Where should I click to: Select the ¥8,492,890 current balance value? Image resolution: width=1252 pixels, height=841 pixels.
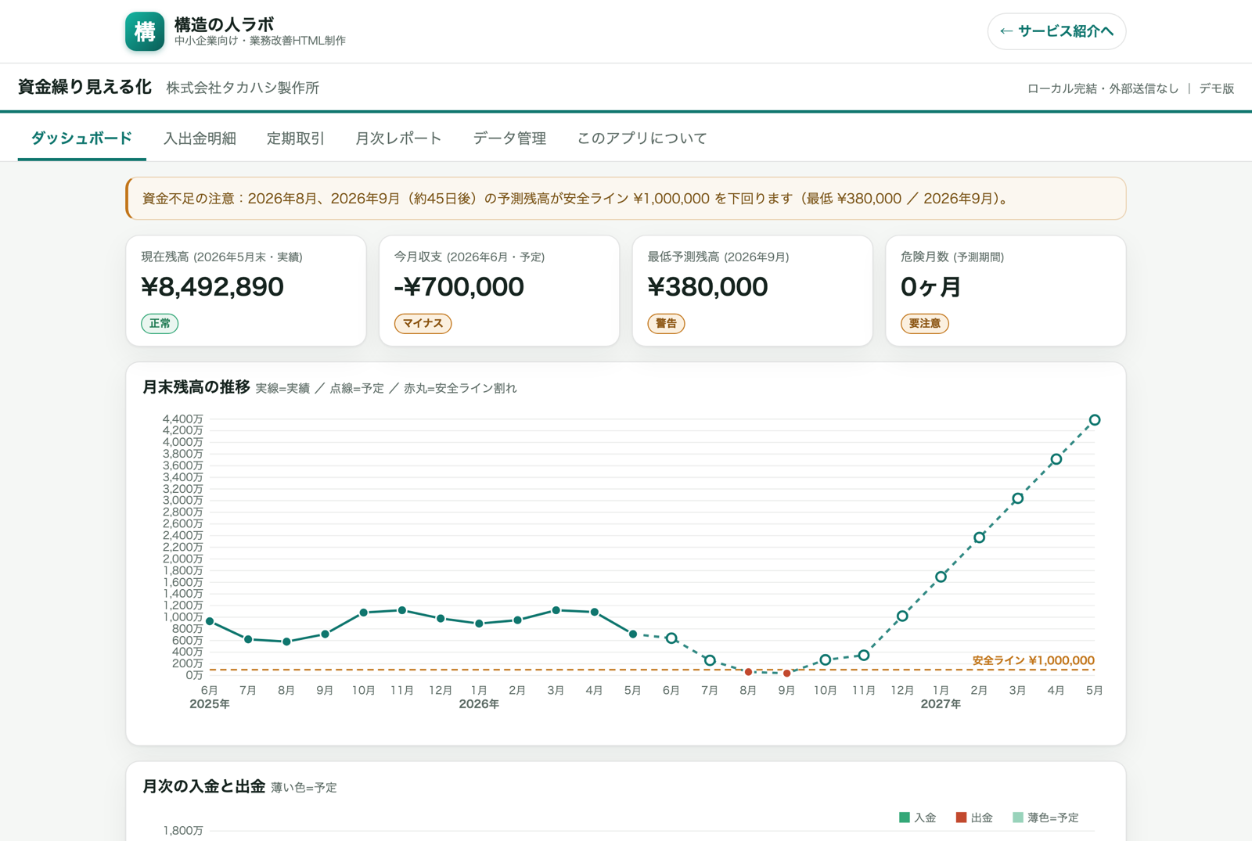coord(213,286)
